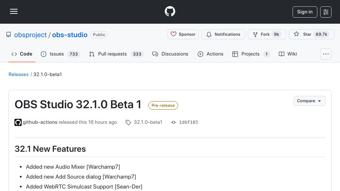Click the 733 issues counter
The width and height of the screenshot is (340, 191).
[74, 54]
